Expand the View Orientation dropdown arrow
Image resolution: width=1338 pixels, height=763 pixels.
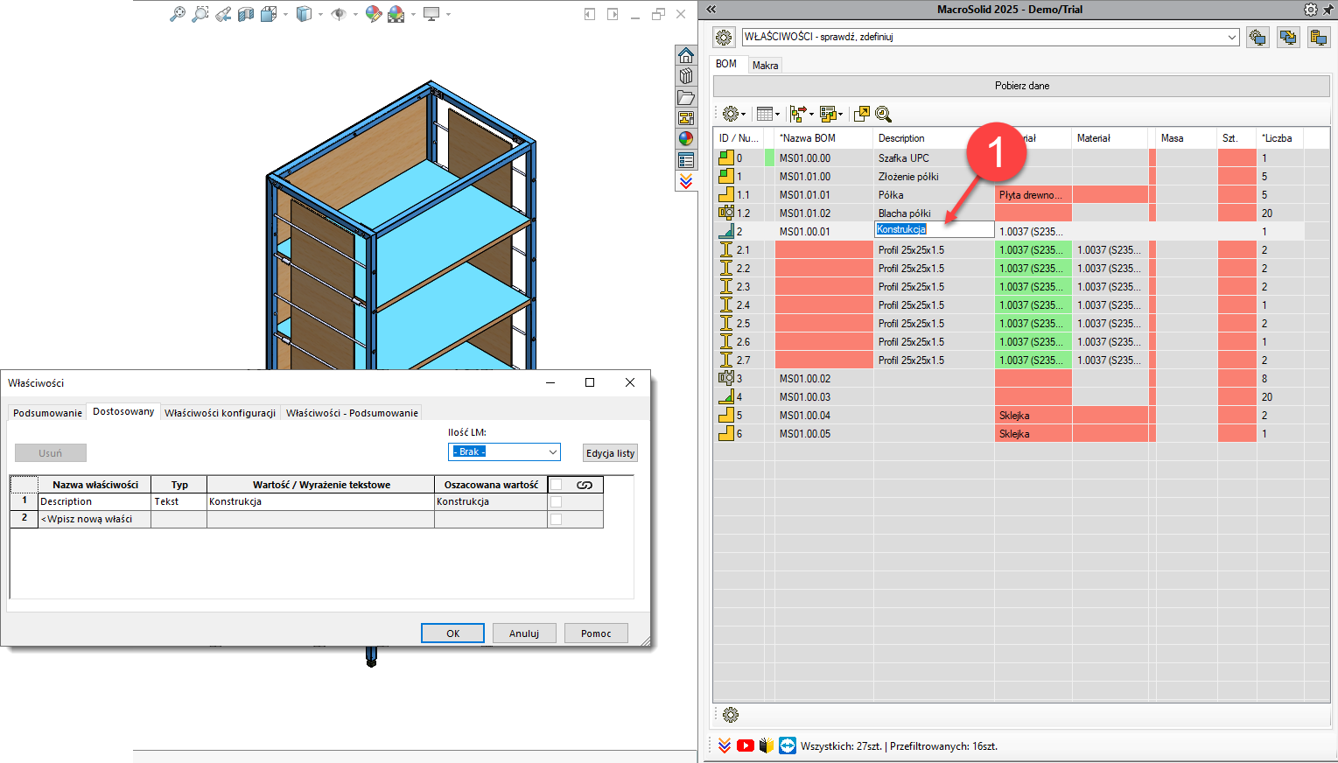point(285,14)
